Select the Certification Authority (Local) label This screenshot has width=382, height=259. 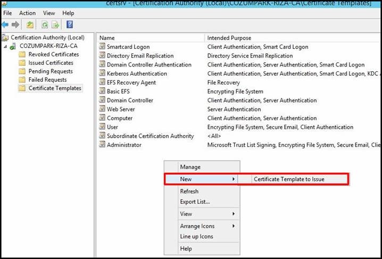point(47,37)
